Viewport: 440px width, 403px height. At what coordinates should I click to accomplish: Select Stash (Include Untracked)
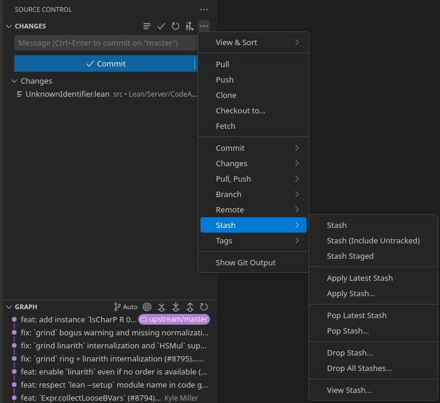coord(373,240)
